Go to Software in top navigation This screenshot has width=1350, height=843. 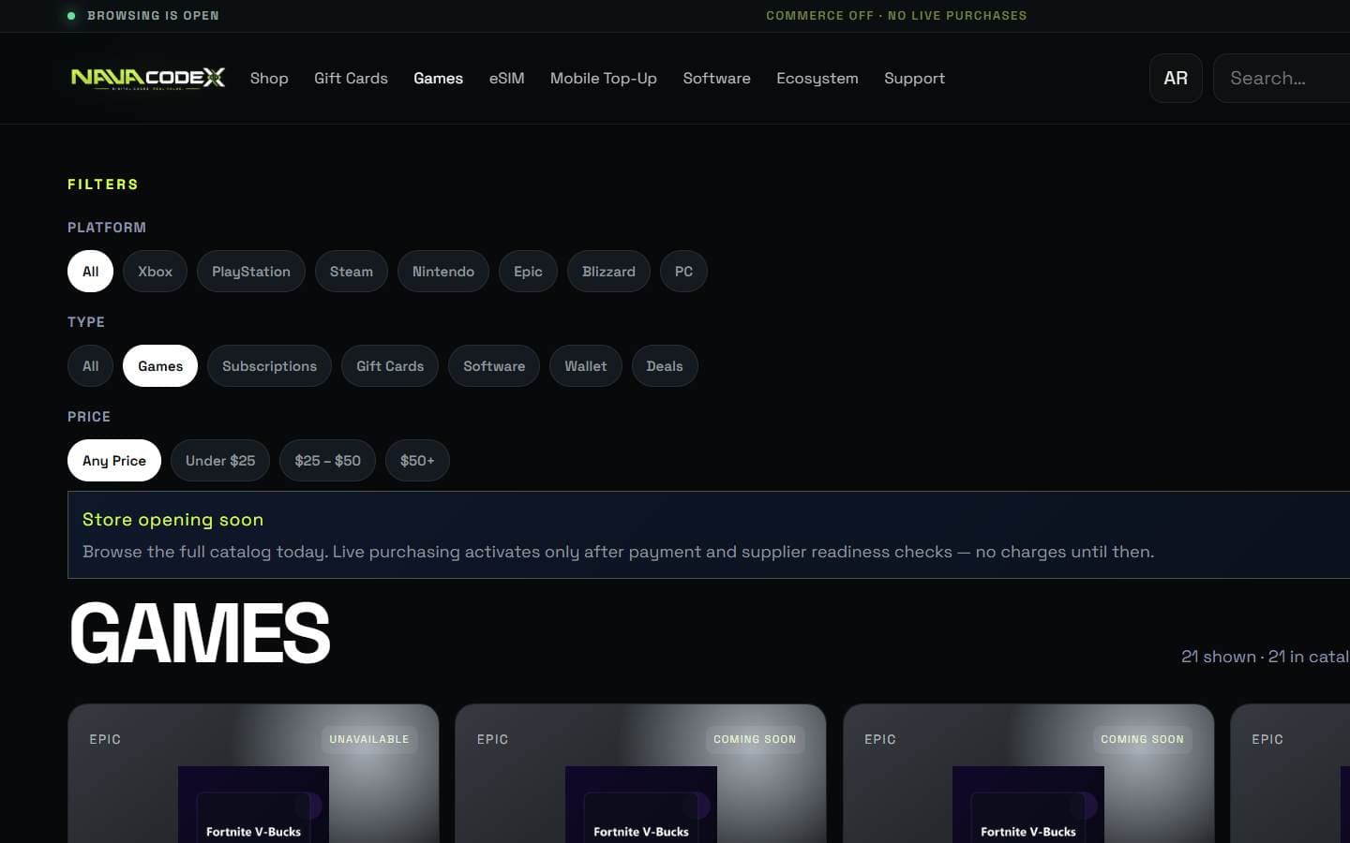click(716, 79)
